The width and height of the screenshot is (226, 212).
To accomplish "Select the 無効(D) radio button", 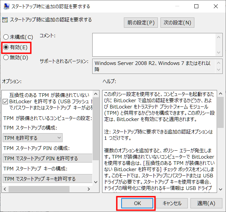I will tap(6, 58).
